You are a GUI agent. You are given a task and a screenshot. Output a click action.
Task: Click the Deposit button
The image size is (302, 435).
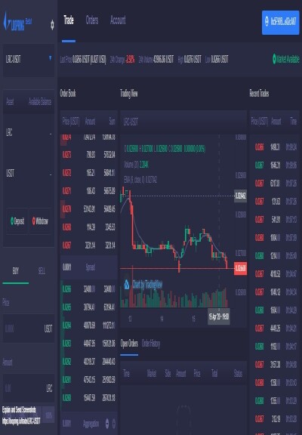coord(17,221)
